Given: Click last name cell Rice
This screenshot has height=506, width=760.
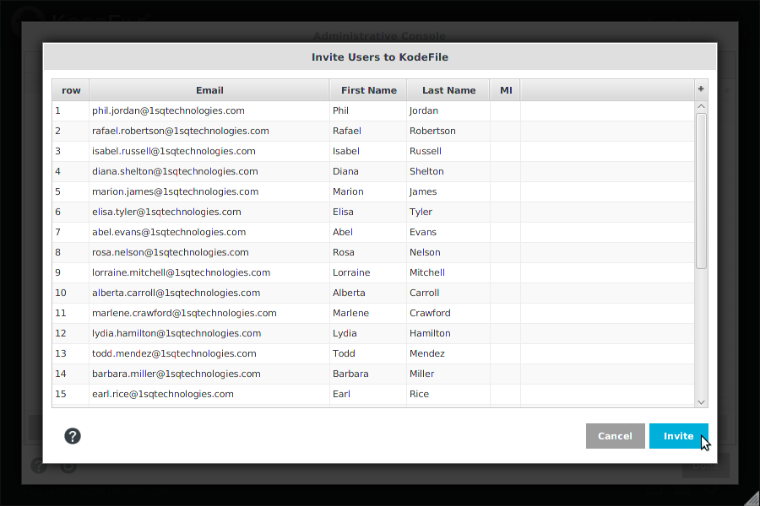Looking at the screenshot, I should [x=448, y=394].
